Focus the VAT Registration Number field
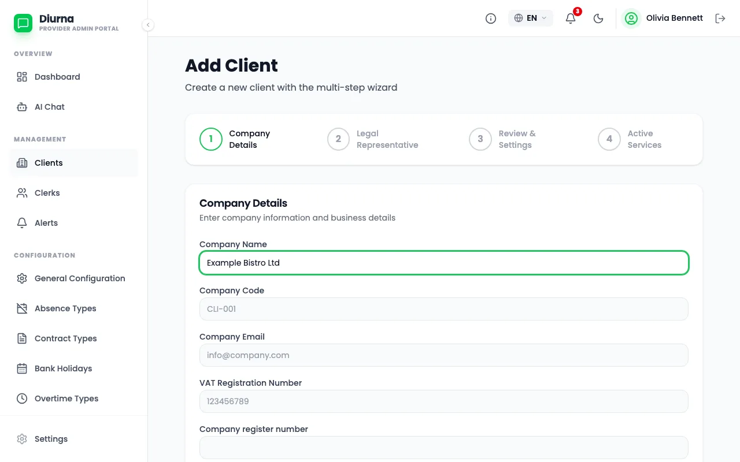Viewport: 740px width, 462px height. pos(444,401)
